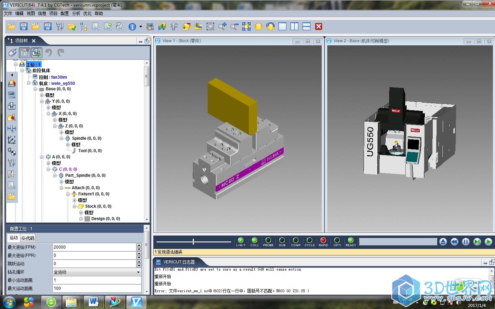Screen dimensions: 495x309
Task: Toggle the SUB status light
Action: click(x=282, y=240)
